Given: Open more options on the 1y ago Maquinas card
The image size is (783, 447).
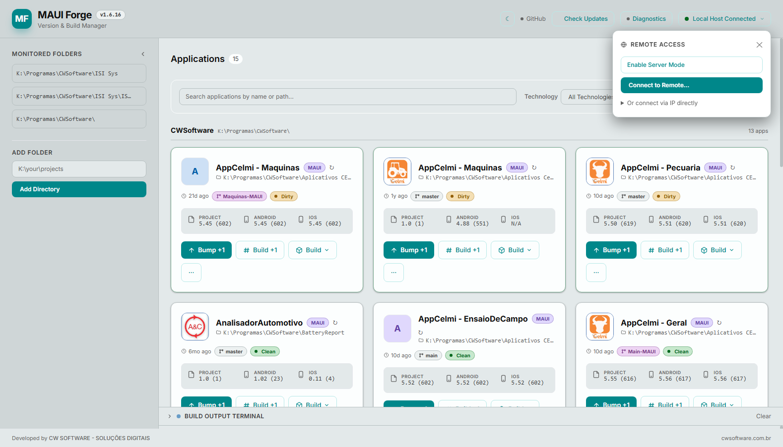Looking at the screenshot, I should [x=393, y=273].
